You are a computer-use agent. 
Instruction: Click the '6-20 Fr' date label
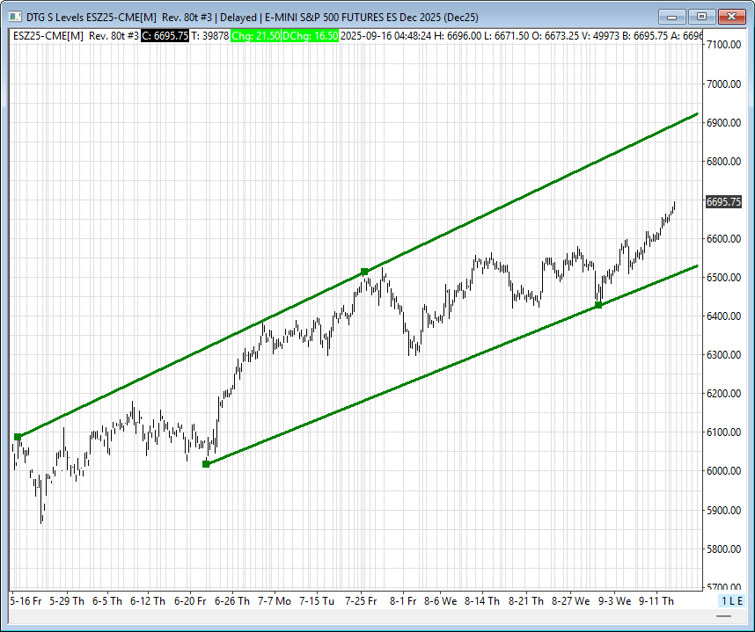(190, 600)
